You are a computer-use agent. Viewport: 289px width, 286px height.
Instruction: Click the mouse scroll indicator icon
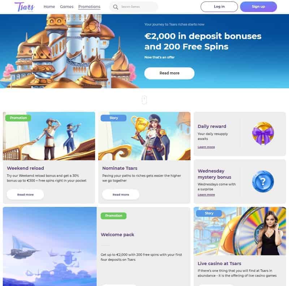(x=144, y=100)
